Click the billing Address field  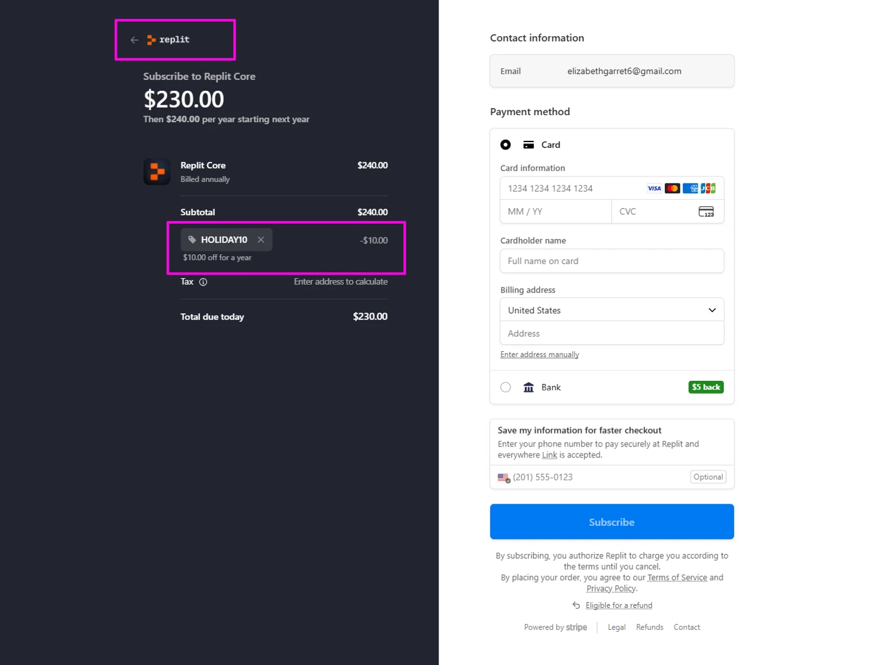pyautogui.click(x=612, y=333)
